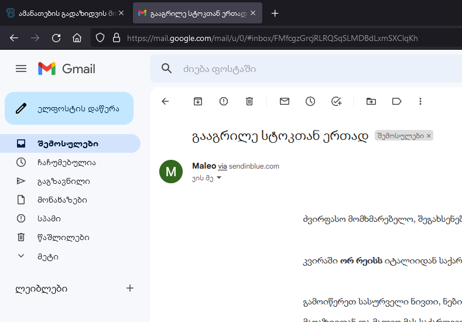Create a new label with plus icon
462x322 pixels.
(x=130, y=288)
